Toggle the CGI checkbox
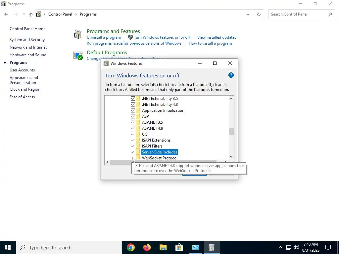The height and width of the screenshot is (254, 339). point(133,134)
